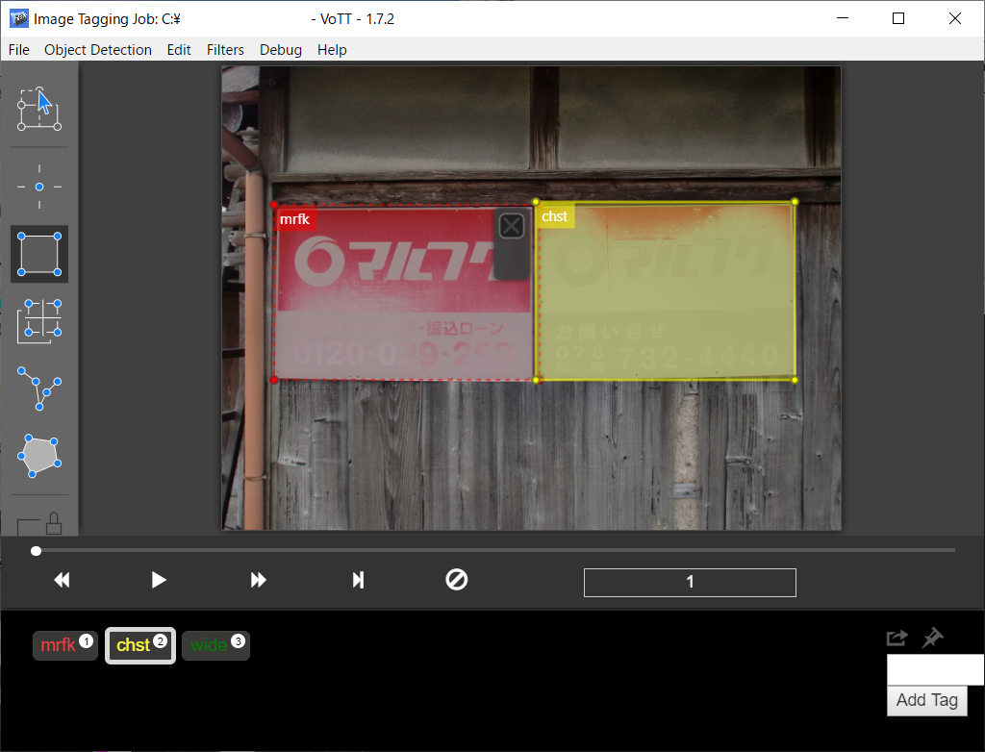Screen dimensions: 985x752
Task: Apply the wide tag
Action: click(x=216, y=645)
